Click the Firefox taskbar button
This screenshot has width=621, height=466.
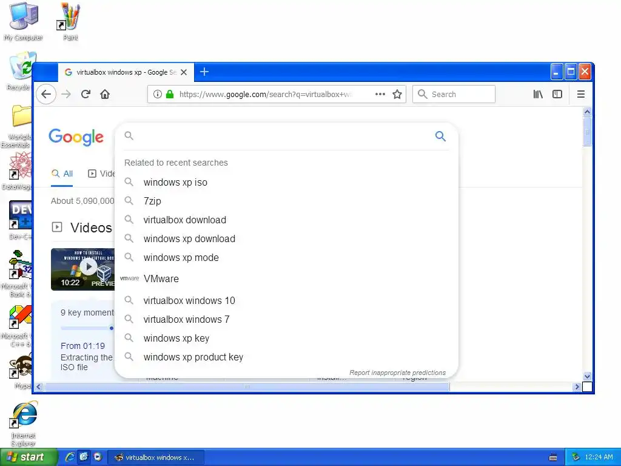tap(156, 458)
